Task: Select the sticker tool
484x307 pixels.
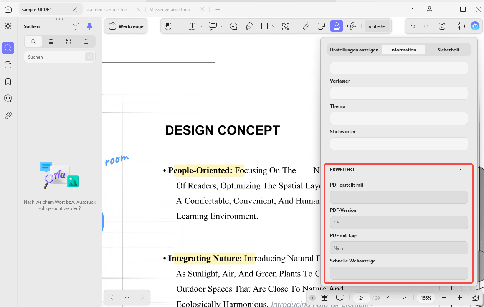Action: click(321, 26)
